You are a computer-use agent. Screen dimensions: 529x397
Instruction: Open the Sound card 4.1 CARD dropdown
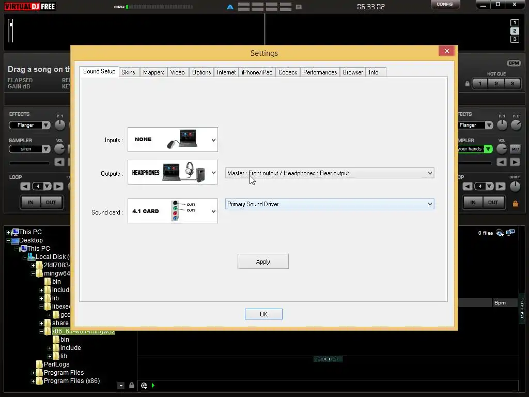(x=173, y=211)
